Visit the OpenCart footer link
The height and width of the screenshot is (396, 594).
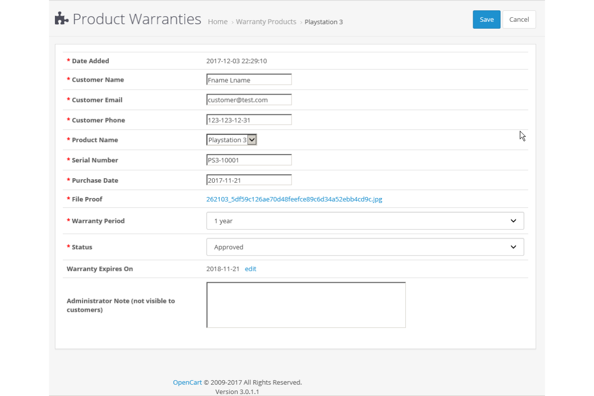tap(187, 382)
